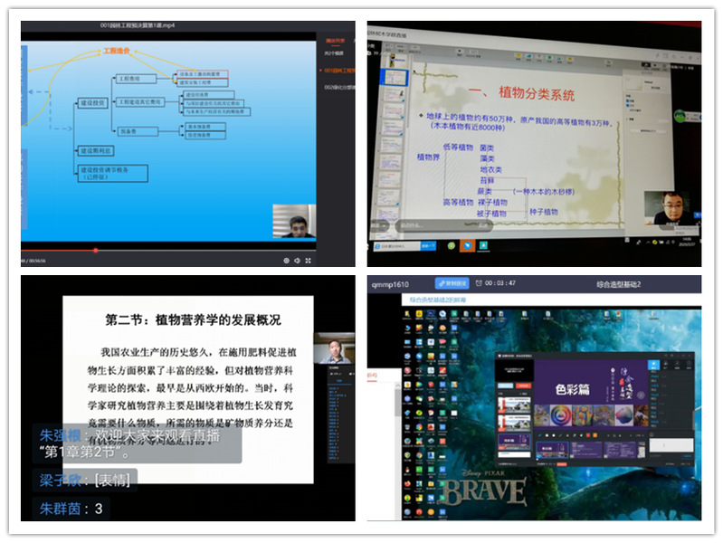
Task: Enter fullscreen in the mp4 video player
Action: [308, 261]
